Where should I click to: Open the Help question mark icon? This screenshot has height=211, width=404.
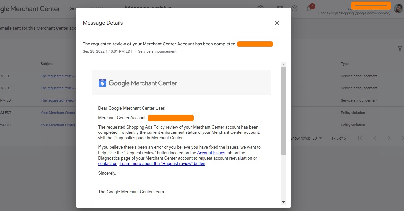[294, 8]
